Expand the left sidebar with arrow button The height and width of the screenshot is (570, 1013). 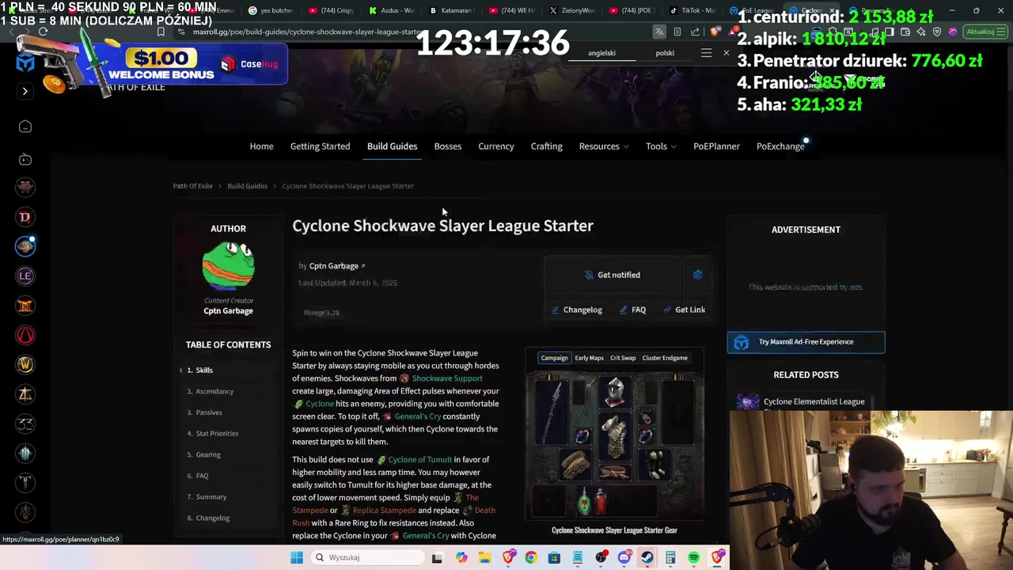[x=25, y=91]
